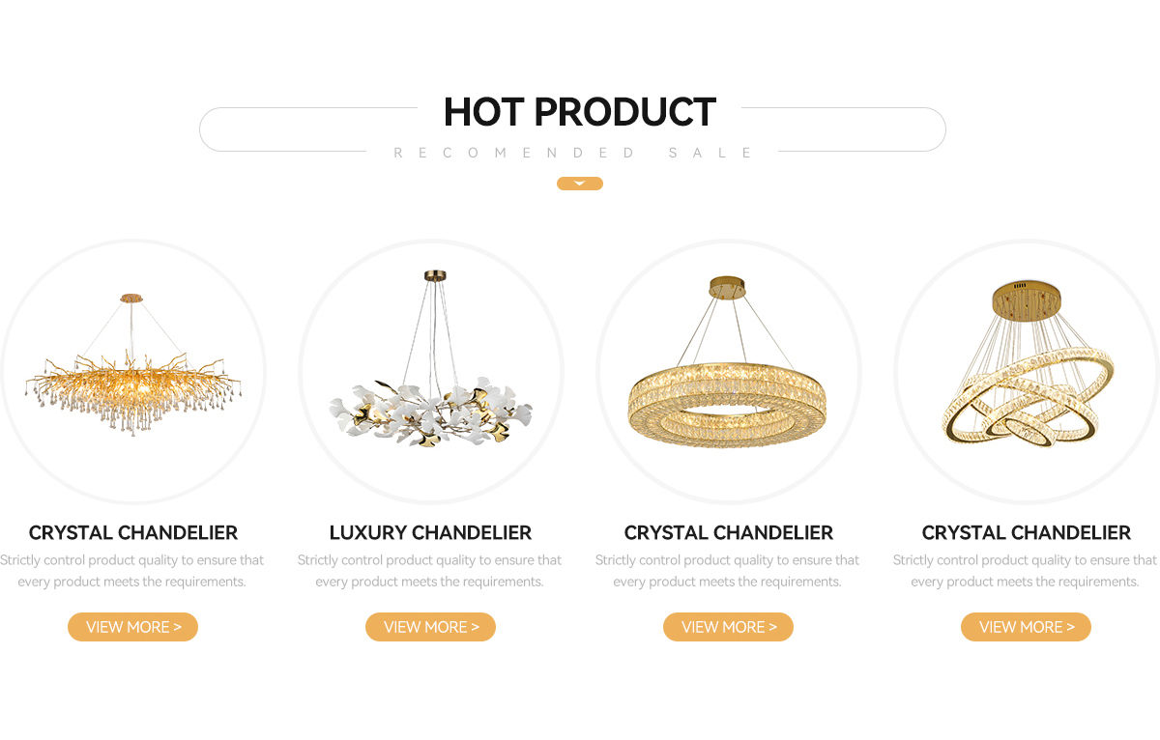Click View More under the single ring chandelier
Viewport: 1160px width, 740px height.
coord(728,627)
